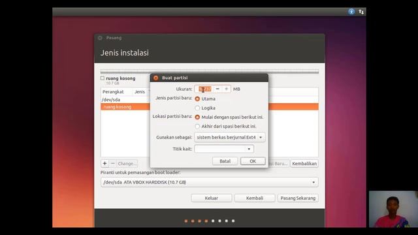
Task: Add new partition with plus icon
Action: tap(104, 163)
